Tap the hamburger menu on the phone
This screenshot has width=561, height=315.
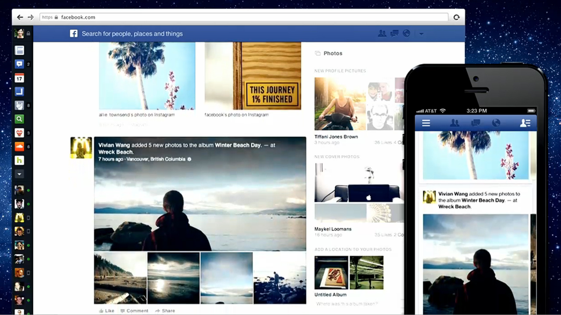coord(426,123)
